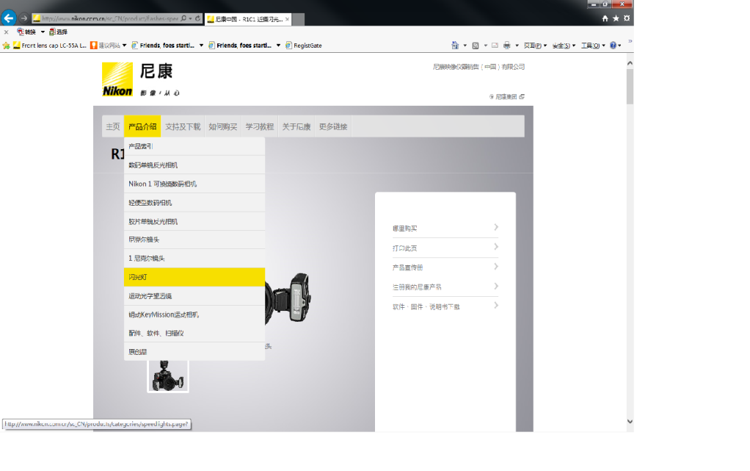The image size is (750, 471).
Task: Open the 页面(P) menu
Action: [535, 46]
